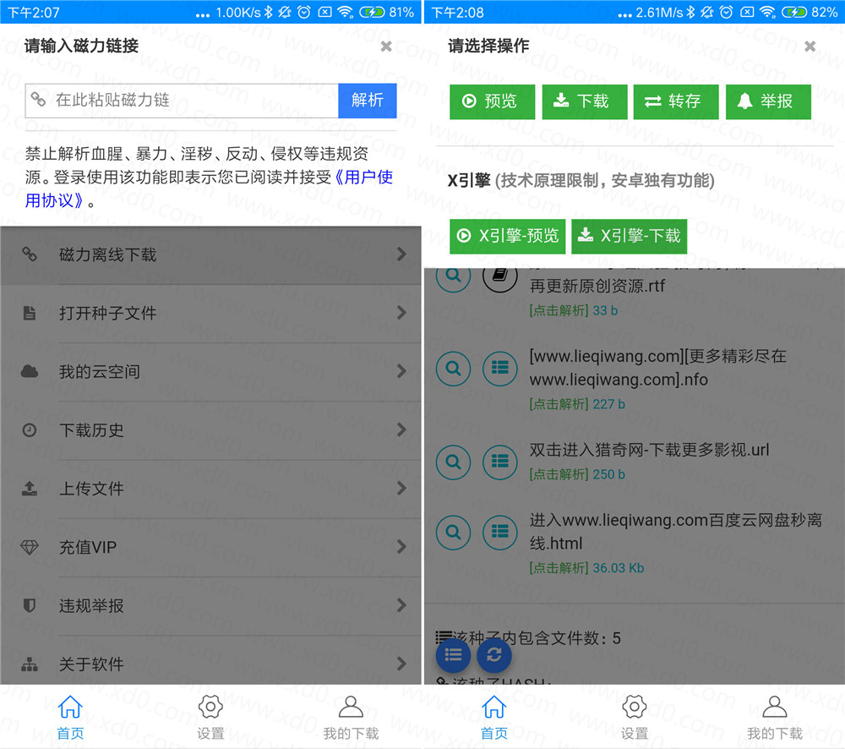
Task: Switch to 首页 tab in left screen
Action: (71, 718)
